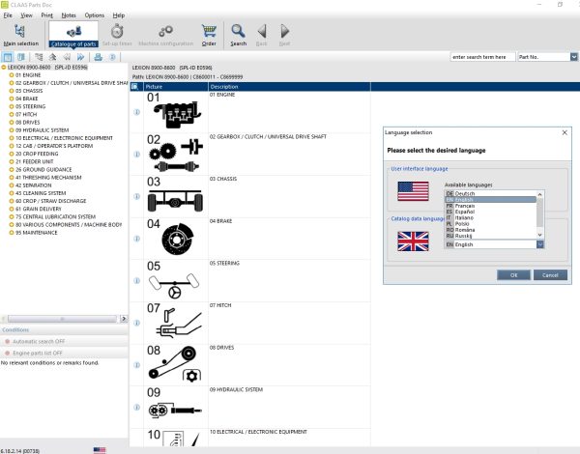Toggle the second layout view icon in the small toolbar
580x454 pixels.
[x=21, y=57]
